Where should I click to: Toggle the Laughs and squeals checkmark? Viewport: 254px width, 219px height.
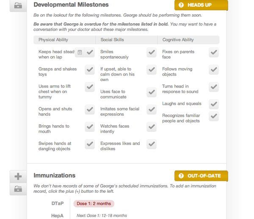(214, 104)
